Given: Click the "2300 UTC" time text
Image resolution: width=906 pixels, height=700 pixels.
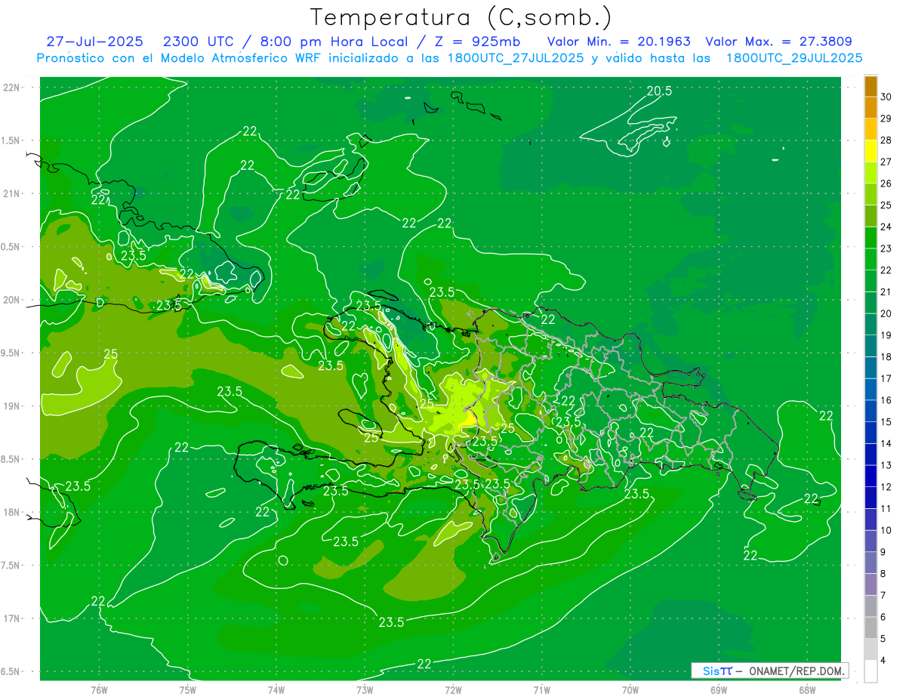Looking at the screenshot, I should [198, 42].
